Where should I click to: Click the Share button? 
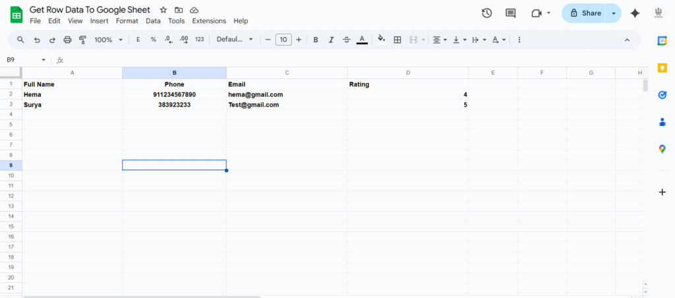coord(585,13)
